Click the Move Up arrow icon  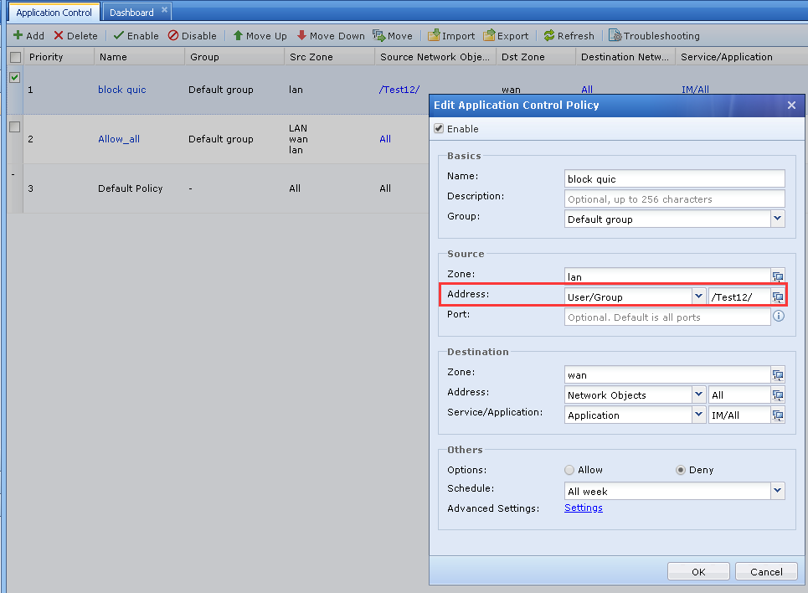coord(238,36)
